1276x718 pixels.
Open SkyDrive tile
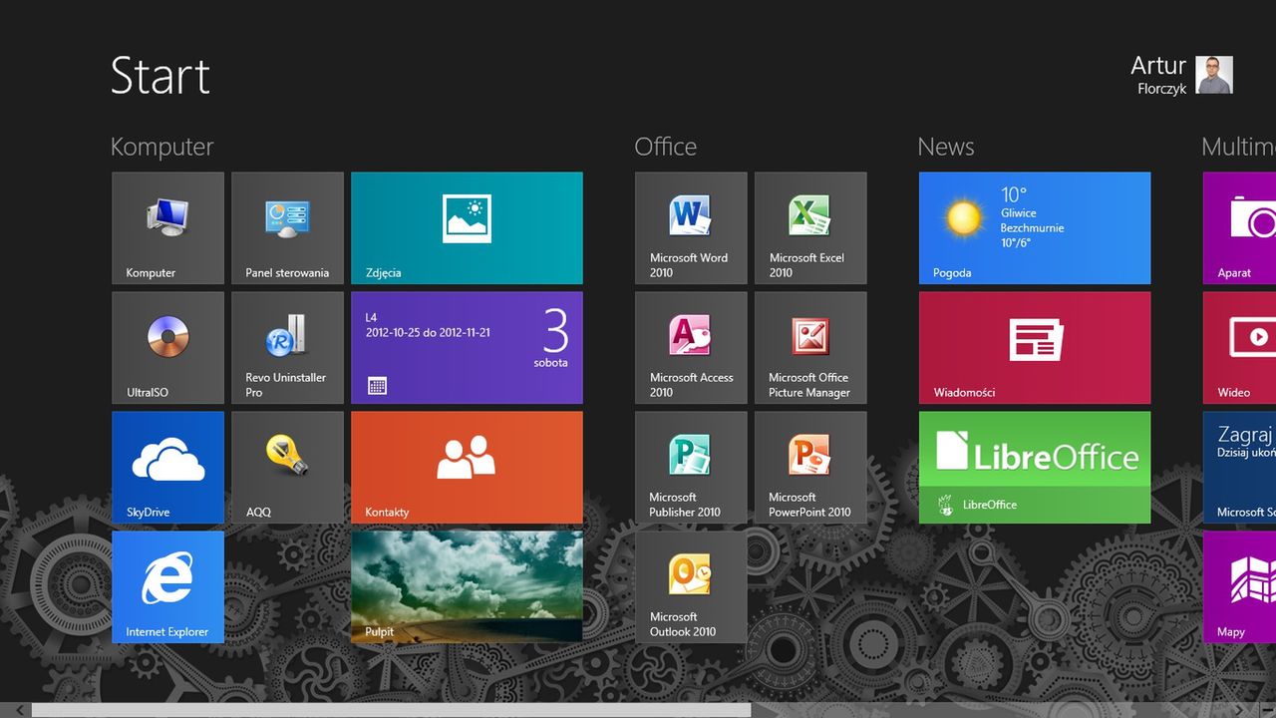tap(167, 468)
